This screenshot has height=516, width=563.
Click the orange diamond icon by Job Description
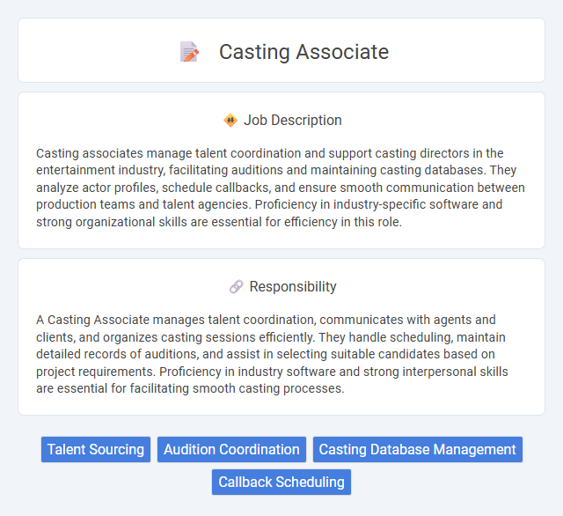(230, 121)
